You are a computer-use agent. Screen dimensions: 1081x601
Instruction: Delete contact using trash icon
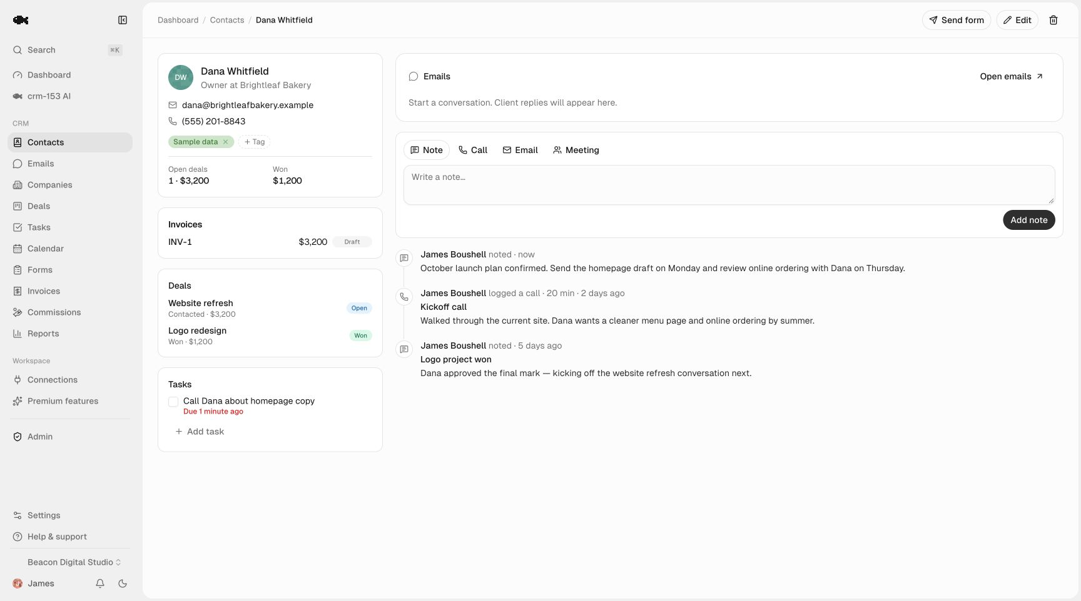[1053, 20]
